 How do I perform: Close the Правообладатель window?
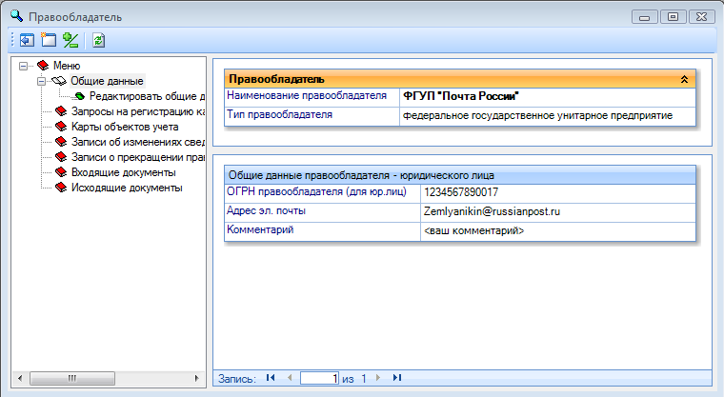(702, 17)
